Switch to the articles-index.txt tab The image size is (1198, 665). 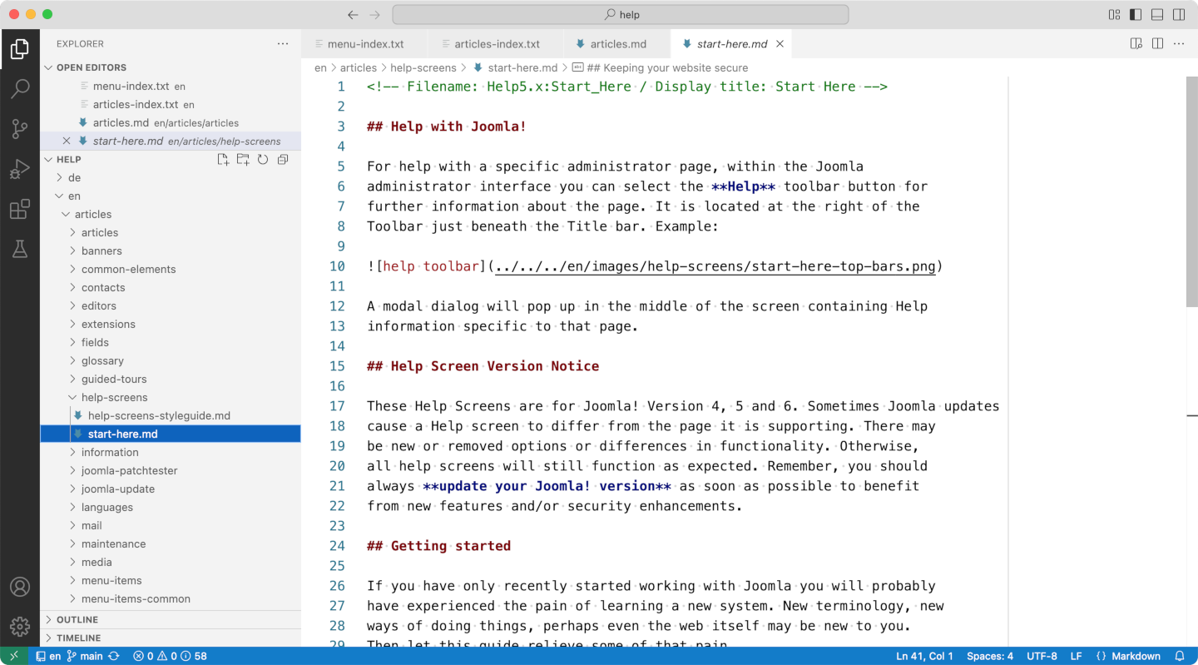(x=496, y=44)
